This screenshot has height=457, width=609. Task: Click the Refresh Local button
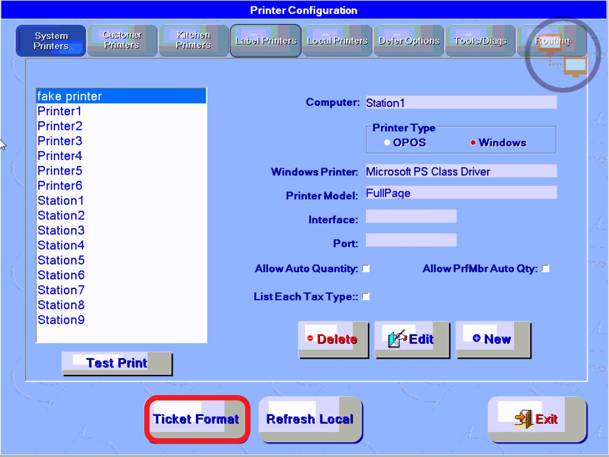310,419
